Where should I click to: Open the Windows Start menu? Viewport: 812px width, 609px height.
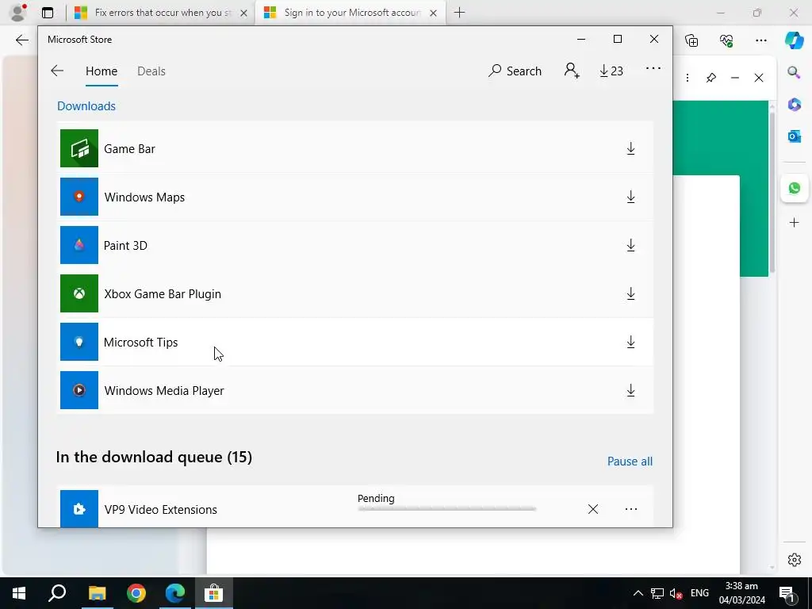tap(19, 593)
